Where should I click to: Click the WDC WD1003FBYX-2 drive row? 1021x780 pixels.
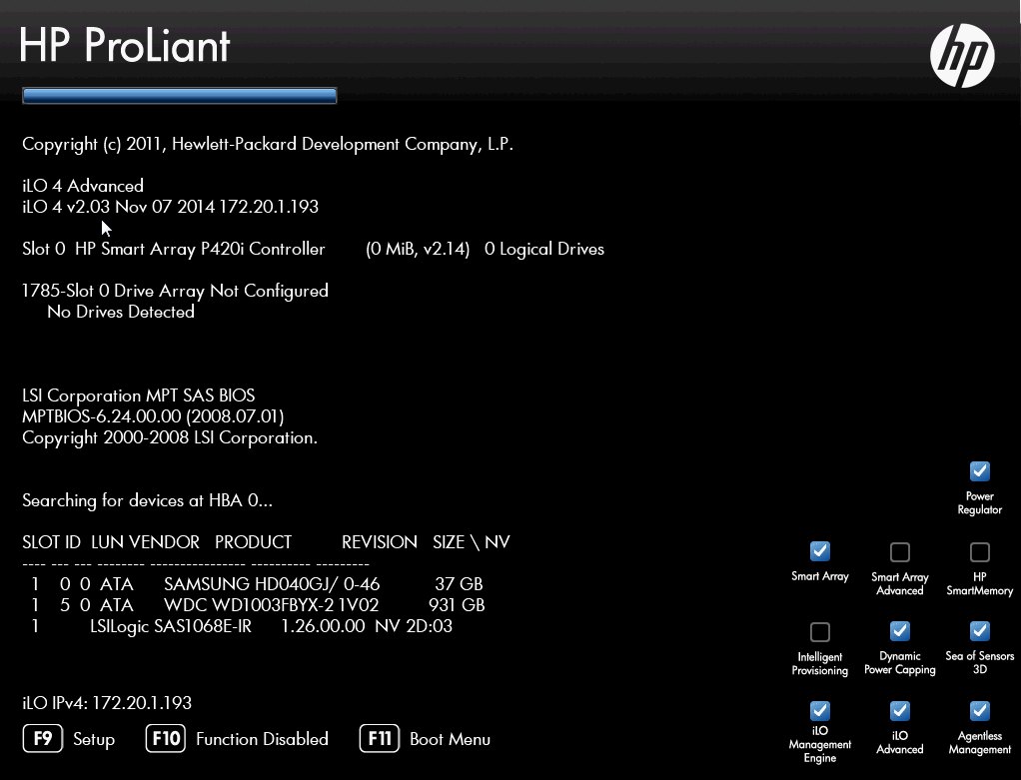(x=258, y=605)
